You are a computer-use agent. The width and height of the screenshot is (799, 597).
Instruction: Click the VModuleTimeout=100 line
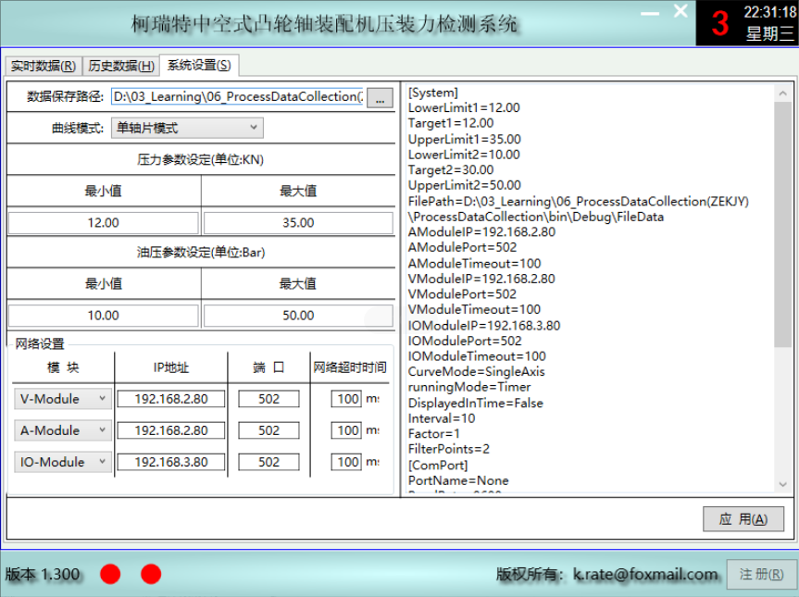click(x=474, y=309)
